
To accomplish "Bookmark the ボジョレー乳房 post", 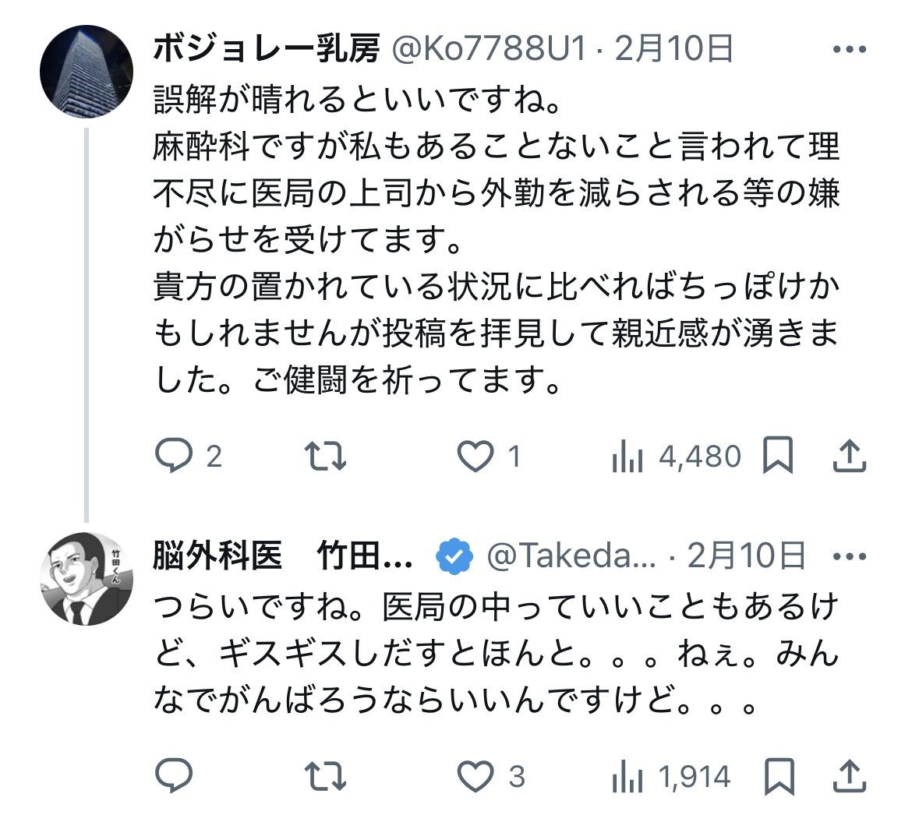I will [777, 456].
